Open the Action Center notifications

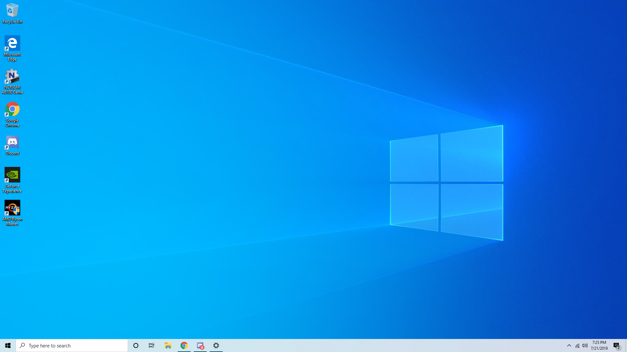[x=617, y=345]
